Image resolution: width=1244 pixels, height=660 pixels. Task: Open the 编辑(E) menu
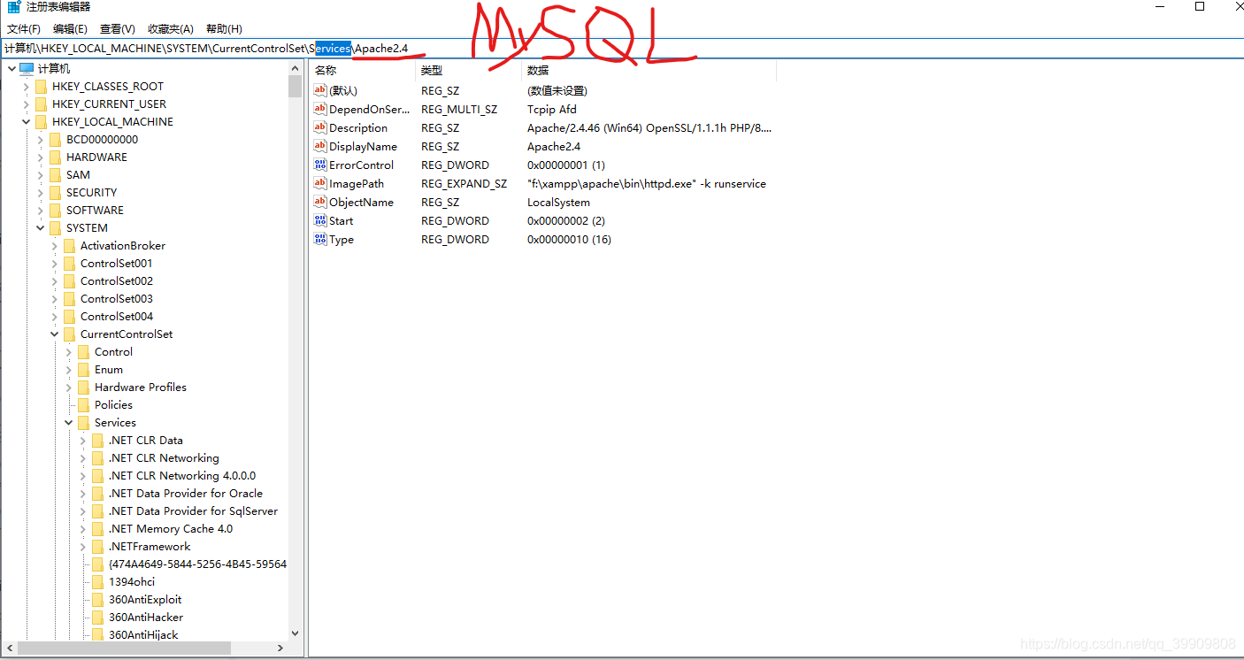[x=70, y=29]
